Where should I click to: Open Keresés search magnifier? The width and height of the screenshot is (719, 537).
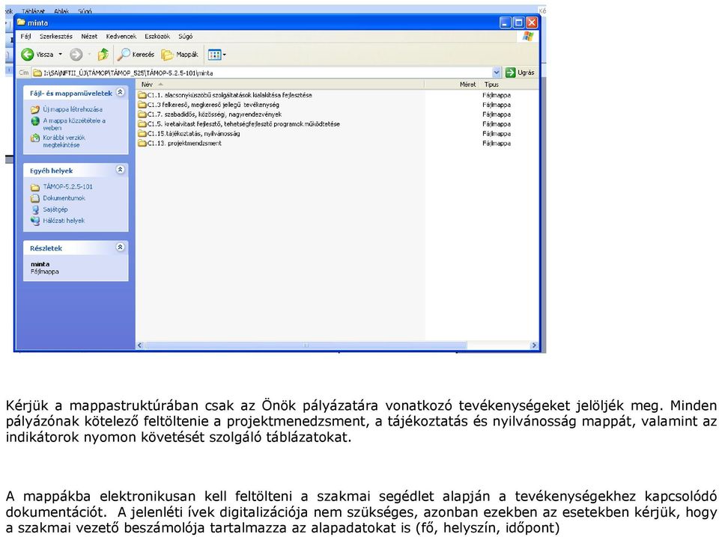coord(124,55)
